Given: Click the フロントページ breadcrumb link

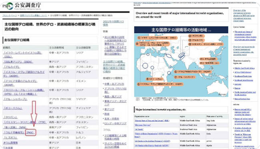Looking at the screenshot, I should pos(10,16).
